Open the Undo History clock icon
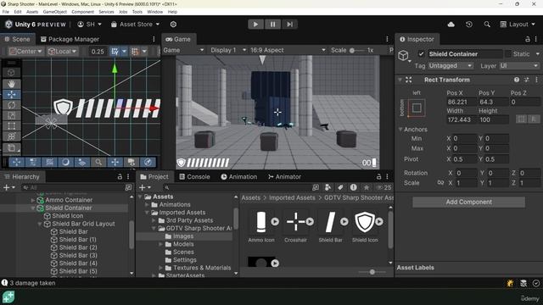543x305 pixels. pyautogui.click(x=469, y=25)
